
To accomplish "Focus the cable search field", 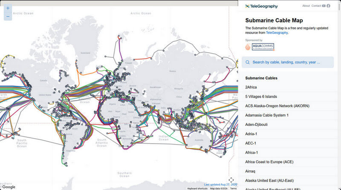I will 287,62.
